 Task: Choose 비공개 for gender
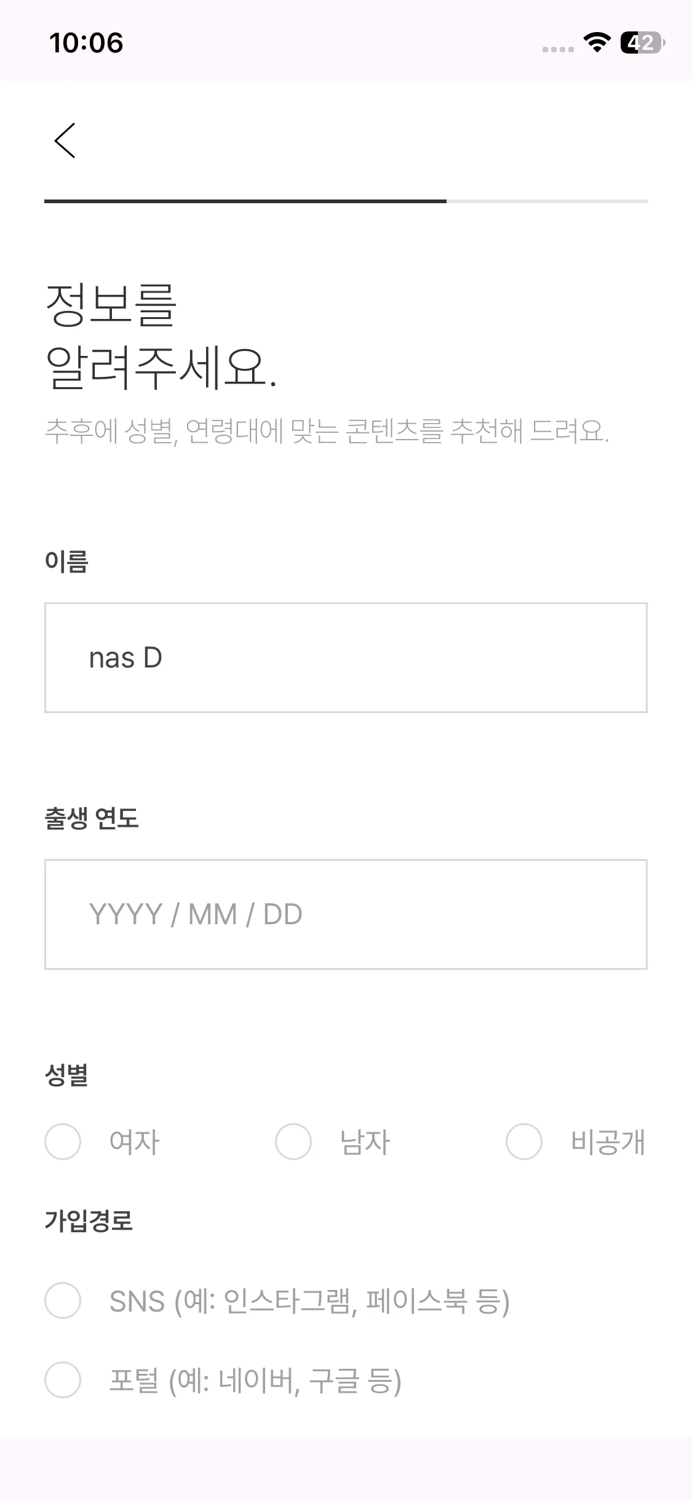pyautogui.click(x=524, y=1142)
